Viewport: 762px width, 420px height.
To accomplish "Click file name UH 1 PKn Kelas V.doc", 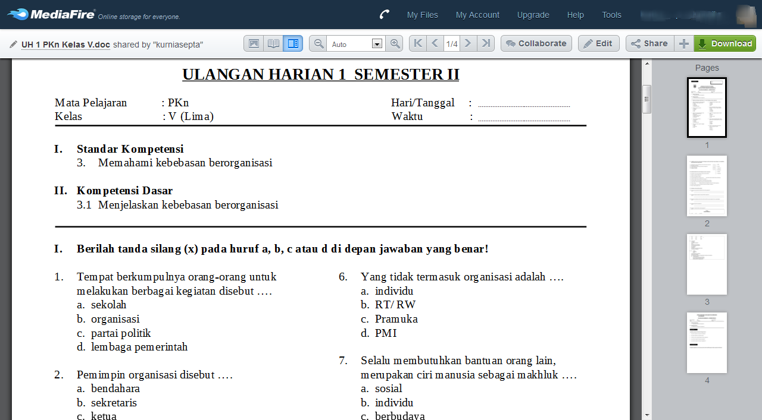I will 65,45.
